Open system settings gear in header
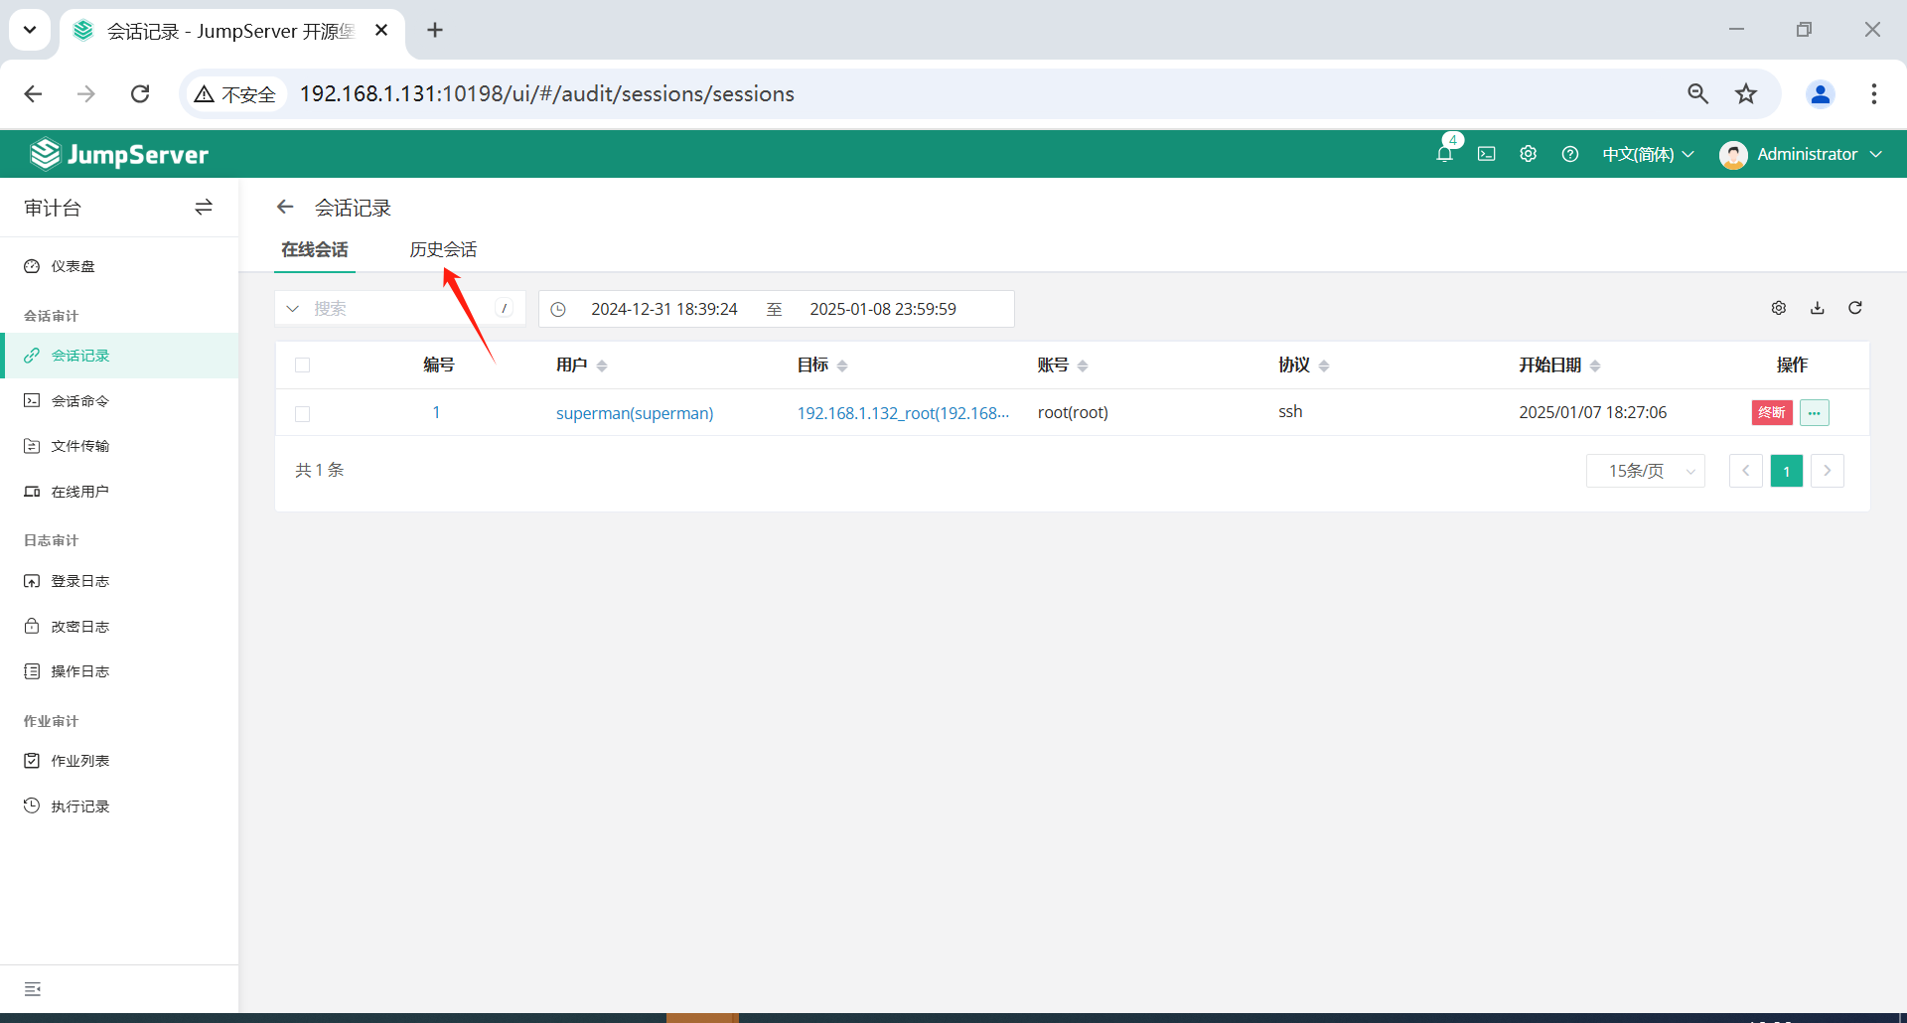Viewport: 1907px width, 1023px height. coord(1529,154)
